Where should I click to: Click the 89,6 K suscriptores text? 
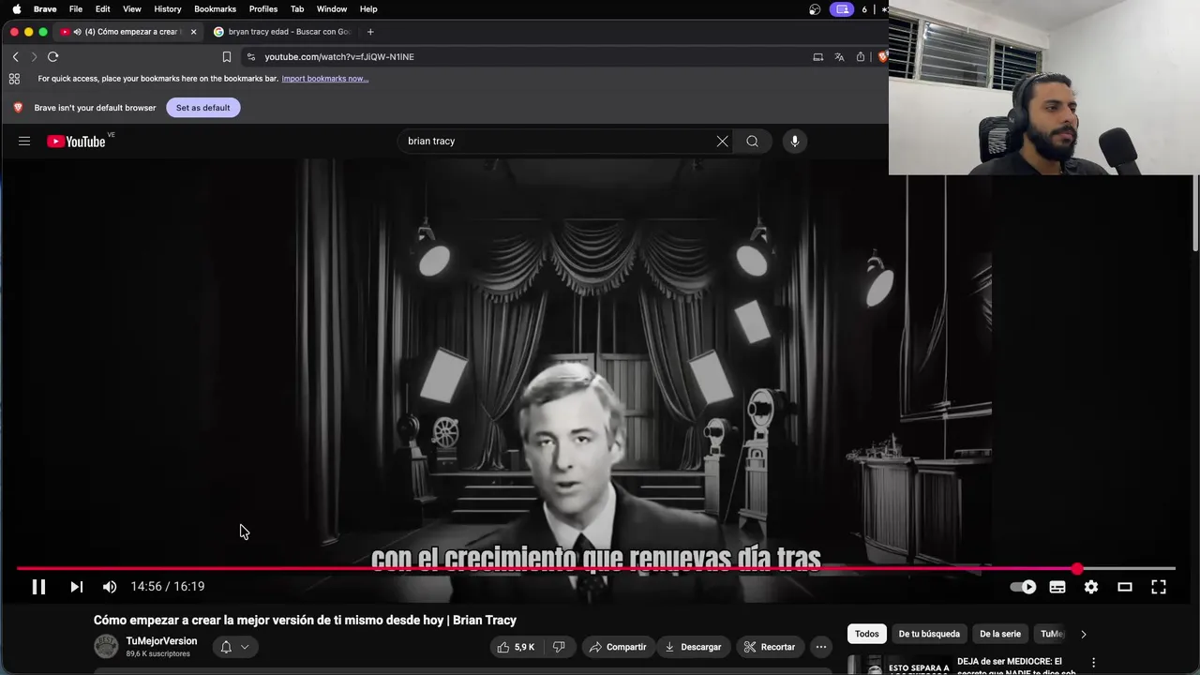point(157,653)
